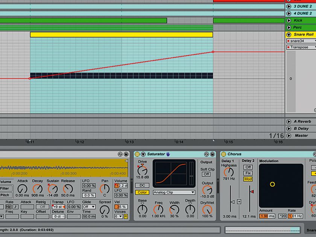Select the Saturator device title bar

click(x=156, y=154)
